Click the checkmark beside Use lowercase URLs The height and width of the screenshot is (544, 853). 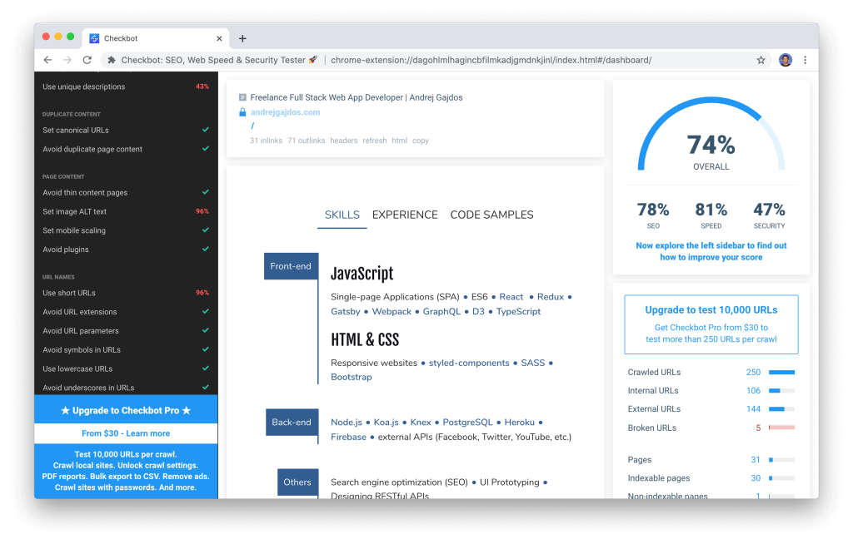tap(206, 368)
